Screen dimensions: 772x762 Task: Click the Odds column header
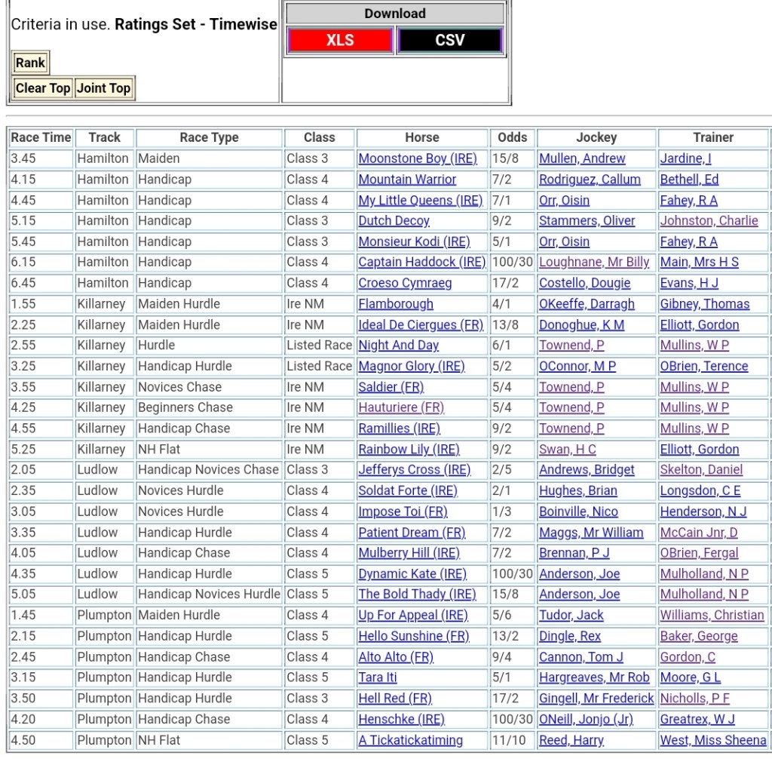513,137
